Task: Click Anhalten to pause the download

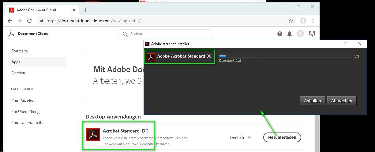Action: click(313, 101)
